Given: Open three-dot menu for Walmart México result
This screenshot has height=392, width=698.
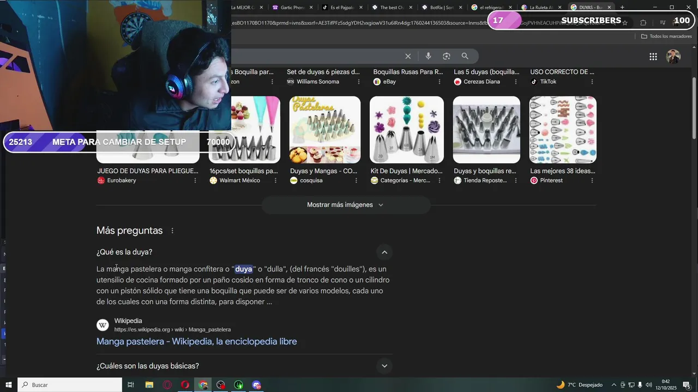Looking at the screenshot, I should [x=276, y=180].
